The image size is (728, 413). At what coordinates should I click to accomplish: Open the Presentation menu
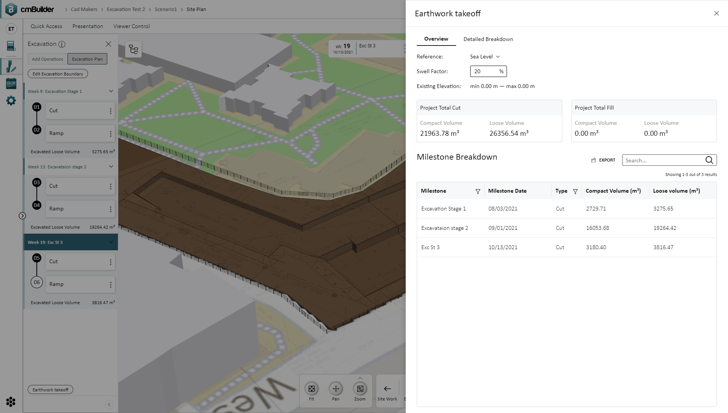[88, 26]
